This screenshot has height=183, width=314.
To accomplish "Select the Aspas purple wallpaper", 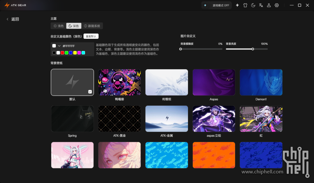I will [x=214, y=82].
